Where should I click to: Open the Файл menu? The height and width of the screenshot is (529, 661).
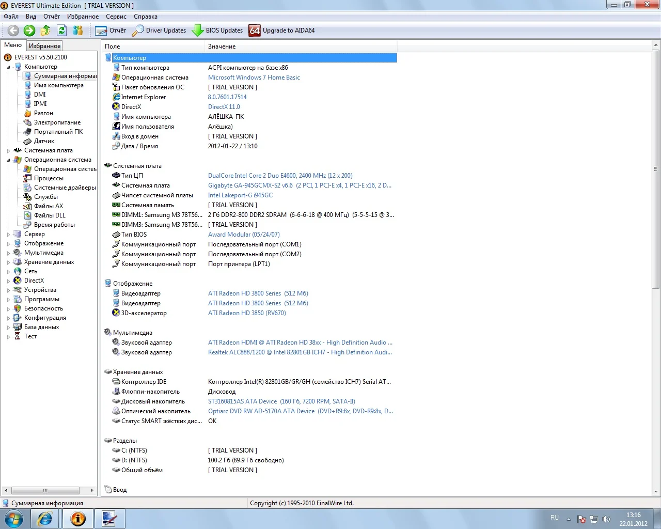pos(11,17)
